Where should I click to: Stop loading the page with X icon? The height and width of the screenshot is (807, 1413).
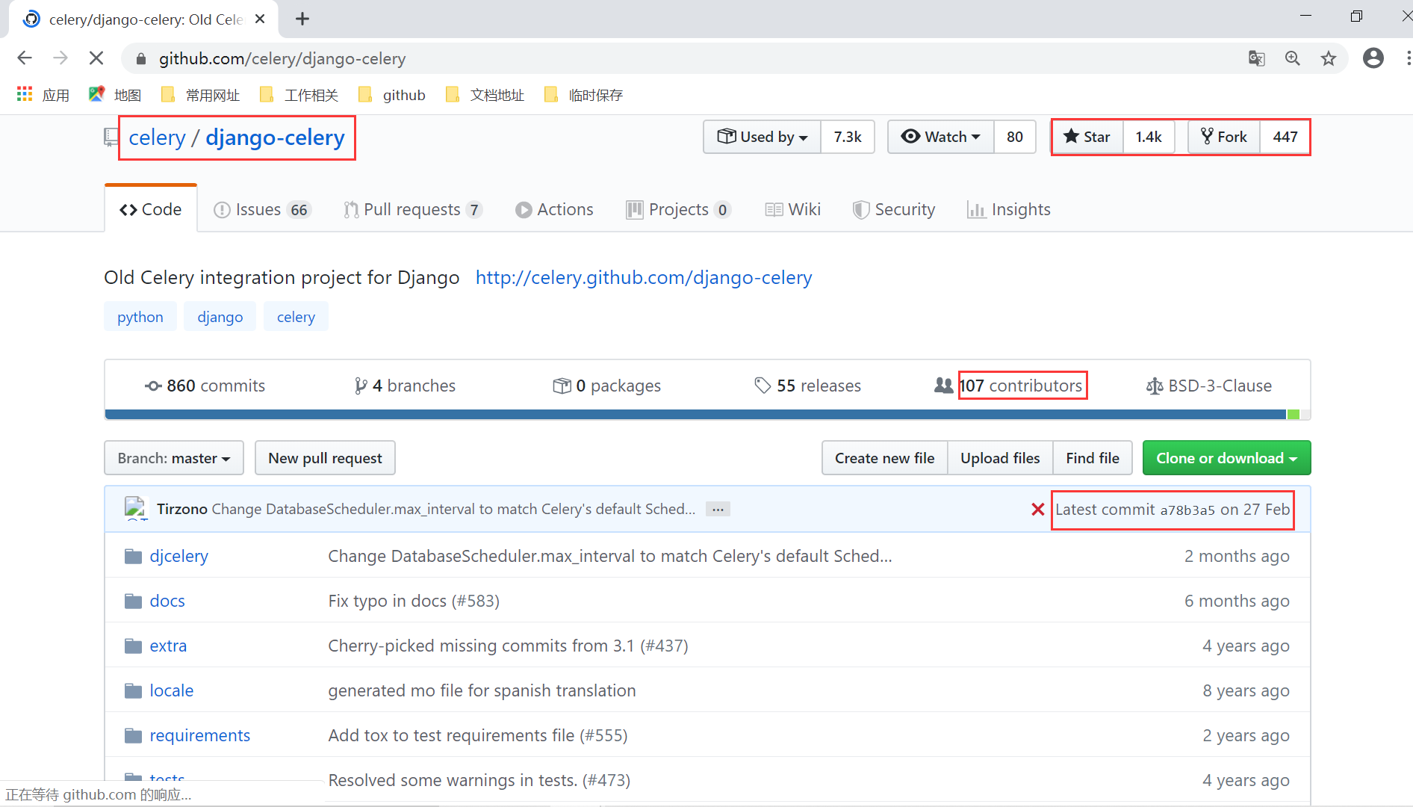coord(96,58)
